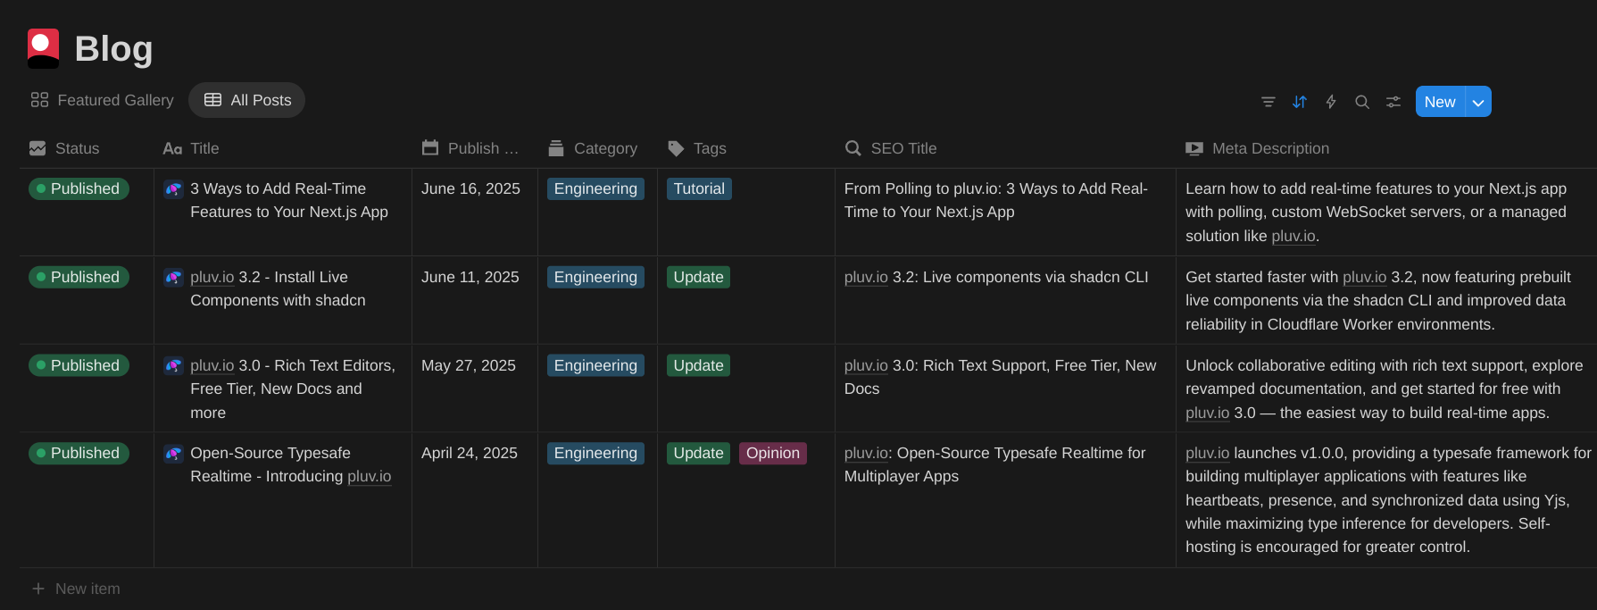
Task: Open post 'Open-Source Typesafe Realtime'
Action: pos(291,464)
